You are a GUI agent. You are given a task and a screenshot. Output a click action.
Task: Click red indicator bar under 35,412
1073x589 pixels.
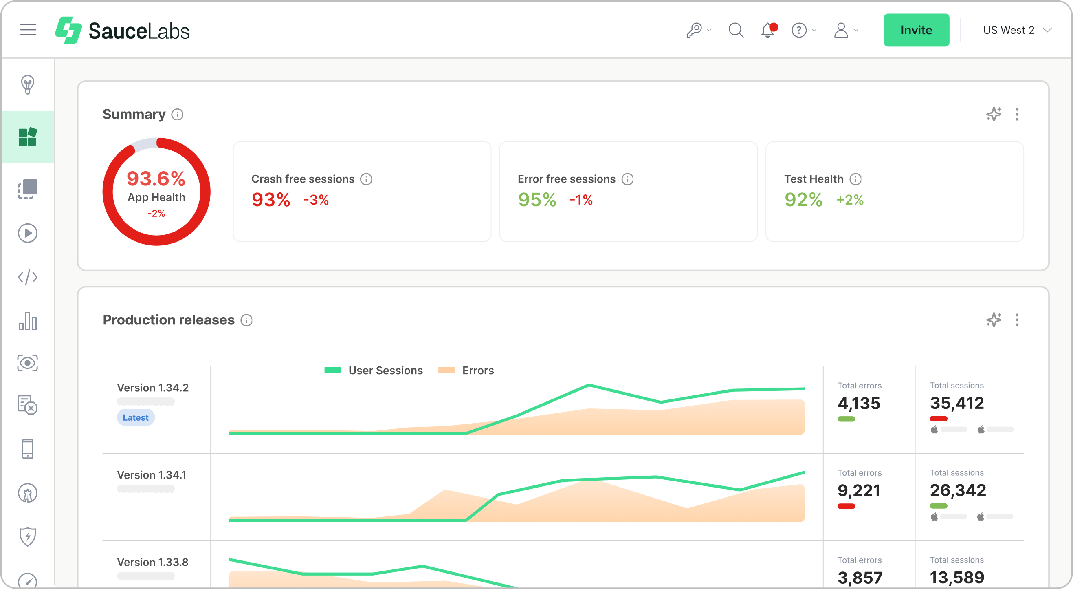[938, 419]
